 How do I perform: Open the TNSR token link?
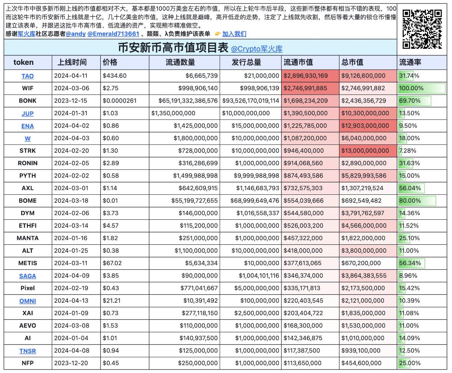pos(28,351)
